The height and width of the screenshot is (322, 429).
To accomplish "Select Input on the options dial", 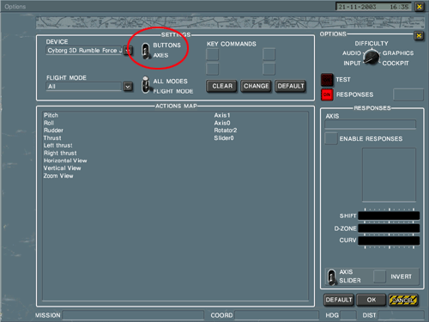I will 352,64.
